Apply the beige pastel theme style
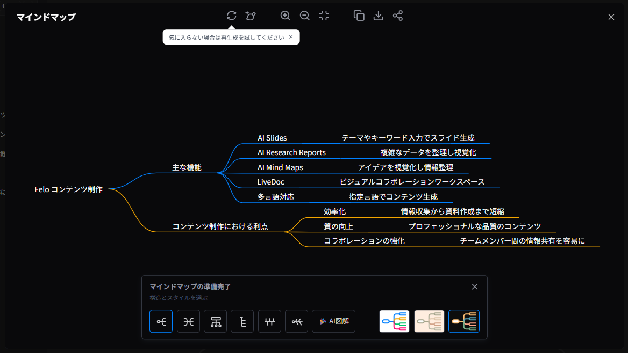The image size is (628, 353). point(429,321)
